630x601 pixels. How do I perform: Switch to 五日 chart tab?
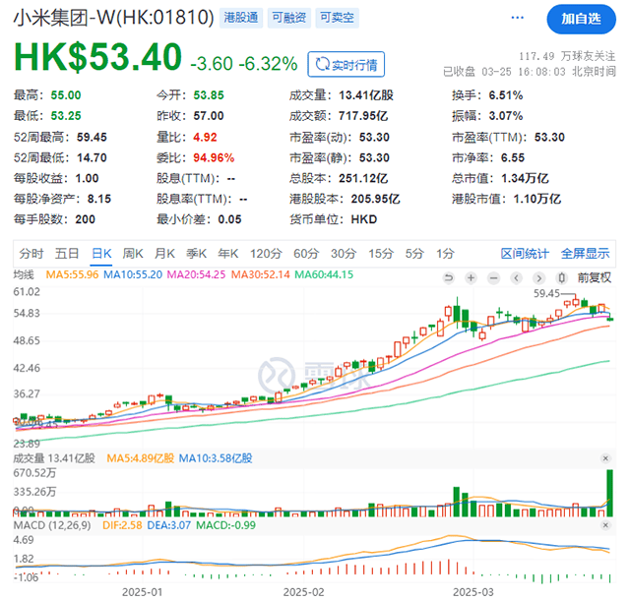point(67,254)
